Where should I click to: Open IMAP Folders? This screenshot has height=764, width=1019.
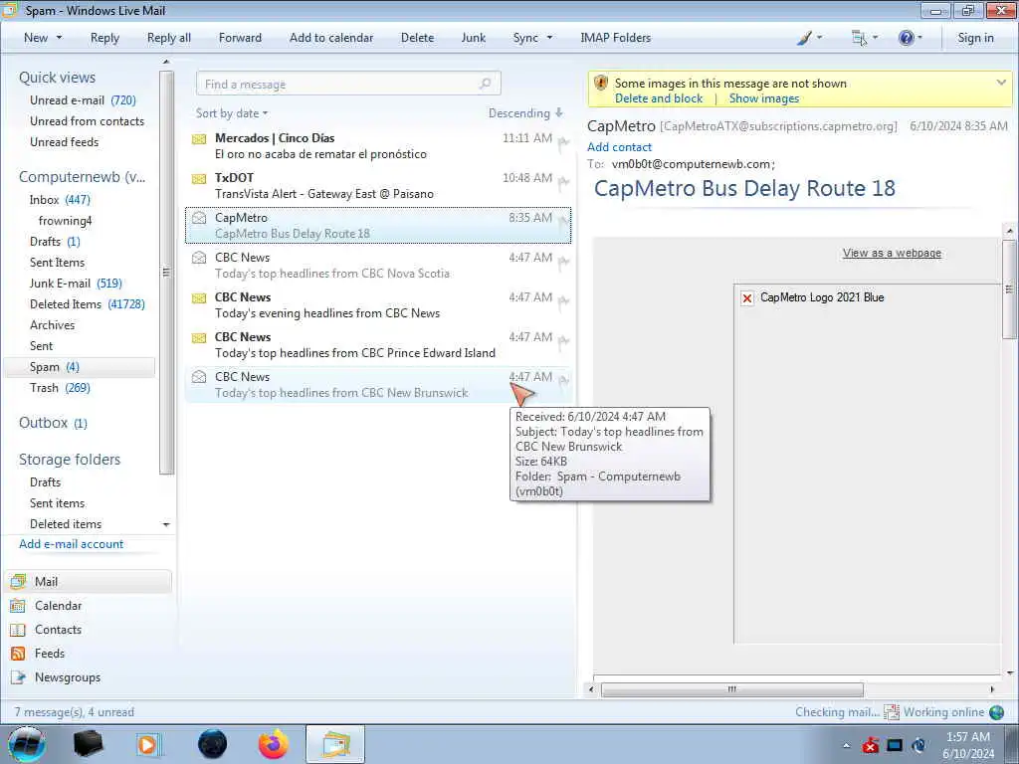click(x=615, y=38)
